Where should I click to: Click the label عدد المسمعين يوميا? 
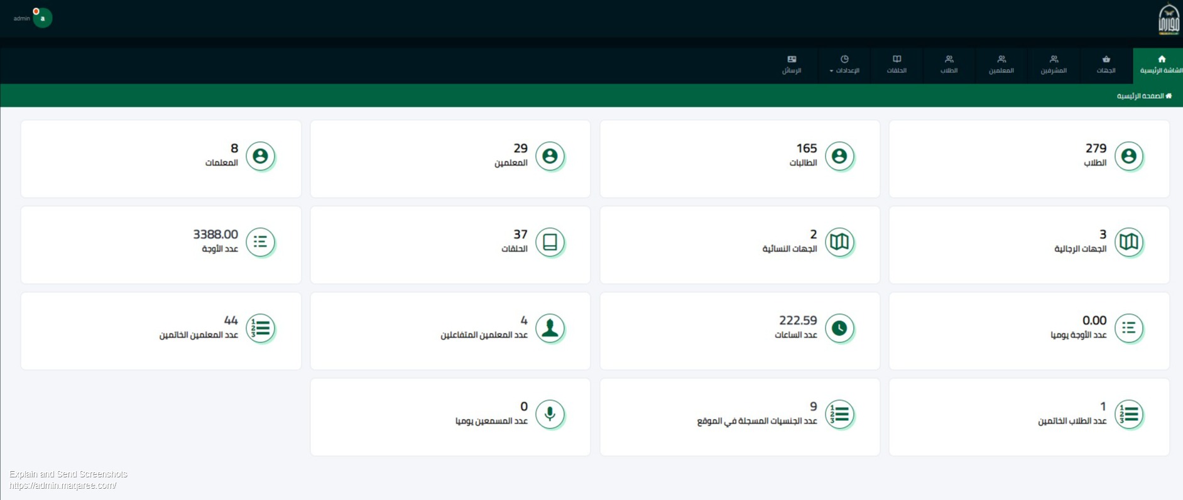491,421
